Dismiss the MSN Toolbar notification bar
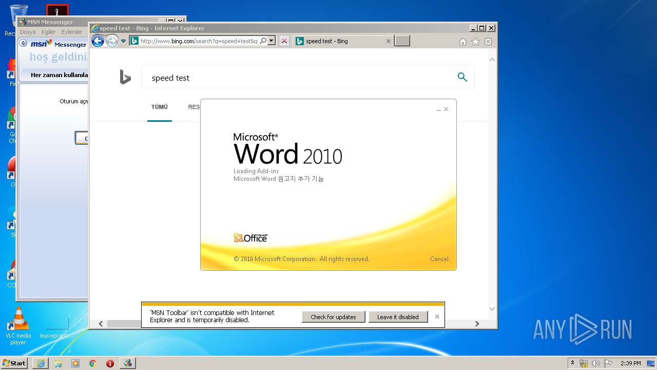Viewport: 657px width, 370px height. (x=437, y=317)
